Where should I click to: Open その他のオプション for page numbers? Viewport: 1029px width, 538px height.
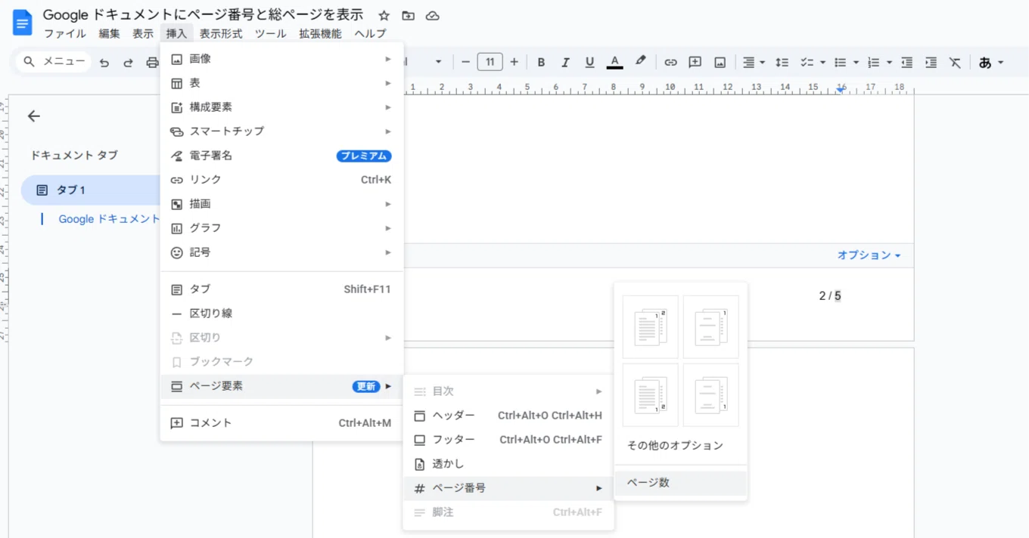coord(681,446)
